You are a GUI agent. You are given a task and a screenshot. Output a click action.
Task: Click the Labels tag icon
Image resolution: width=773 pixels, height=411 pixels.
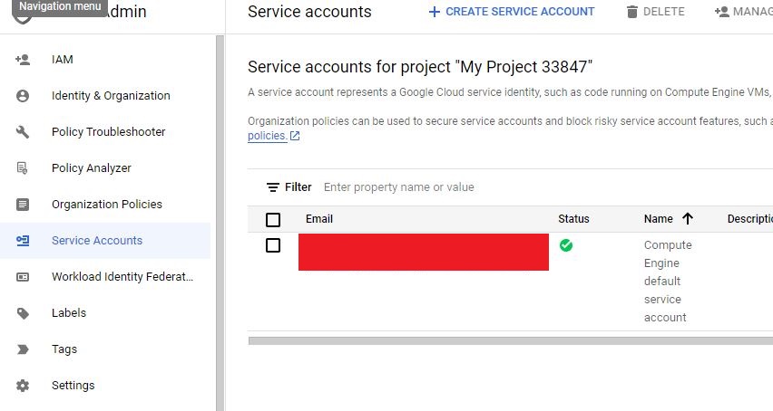[x=23, y=313]
